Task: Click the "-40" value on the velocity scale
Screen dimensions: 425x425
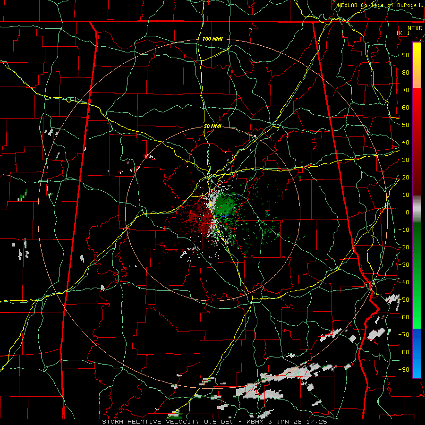Action: tap(404, 282)
